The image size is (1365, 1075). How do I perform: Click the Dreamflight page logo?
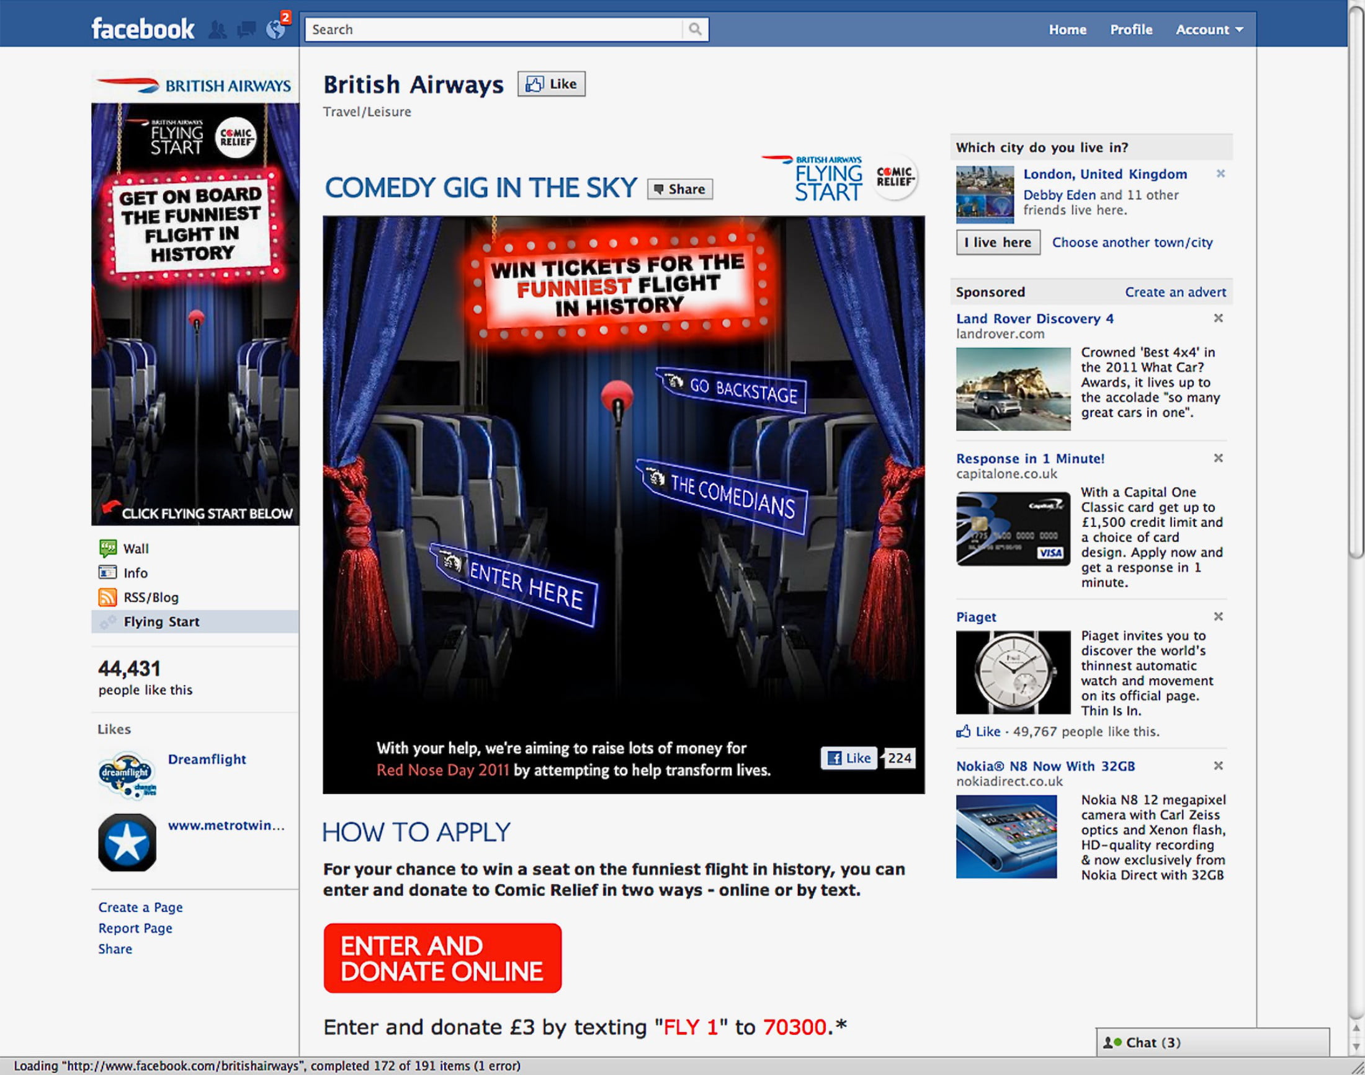(127, 775)
